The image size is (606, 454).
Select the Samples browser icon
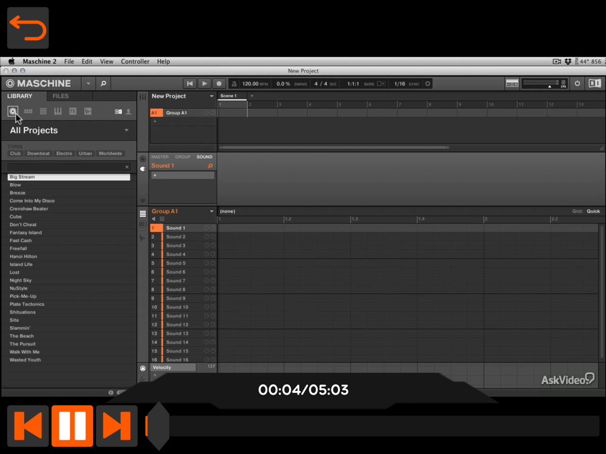[x=88, y=111]
